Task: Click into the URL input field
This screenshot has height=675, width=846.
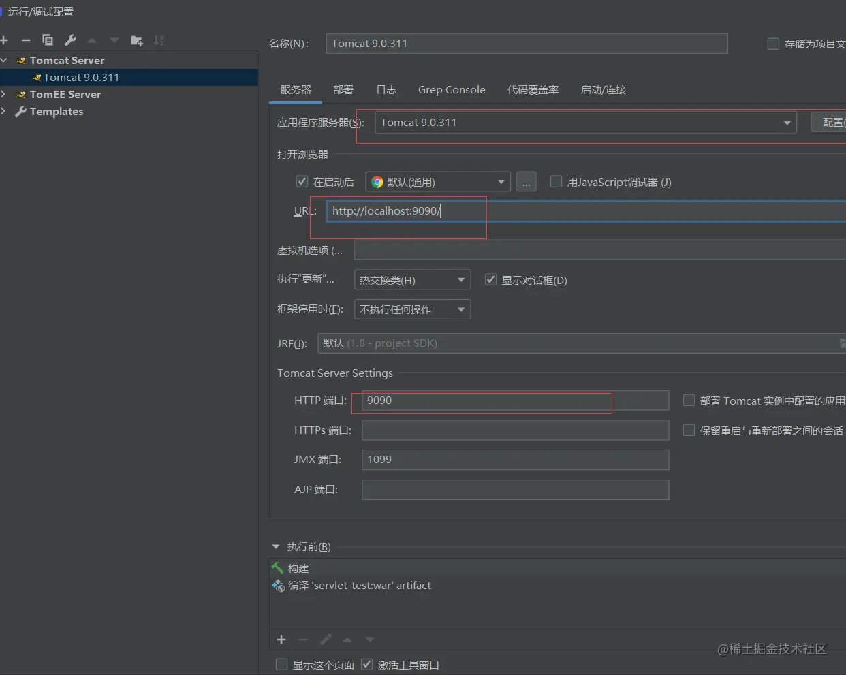Action: tap(586, 211)
